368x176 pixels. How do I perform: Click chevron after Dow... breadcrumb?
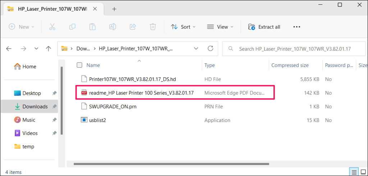click(95, 49)
